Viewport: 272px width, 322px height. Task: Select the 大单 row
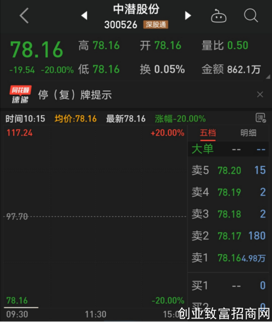tap(228, 149)
